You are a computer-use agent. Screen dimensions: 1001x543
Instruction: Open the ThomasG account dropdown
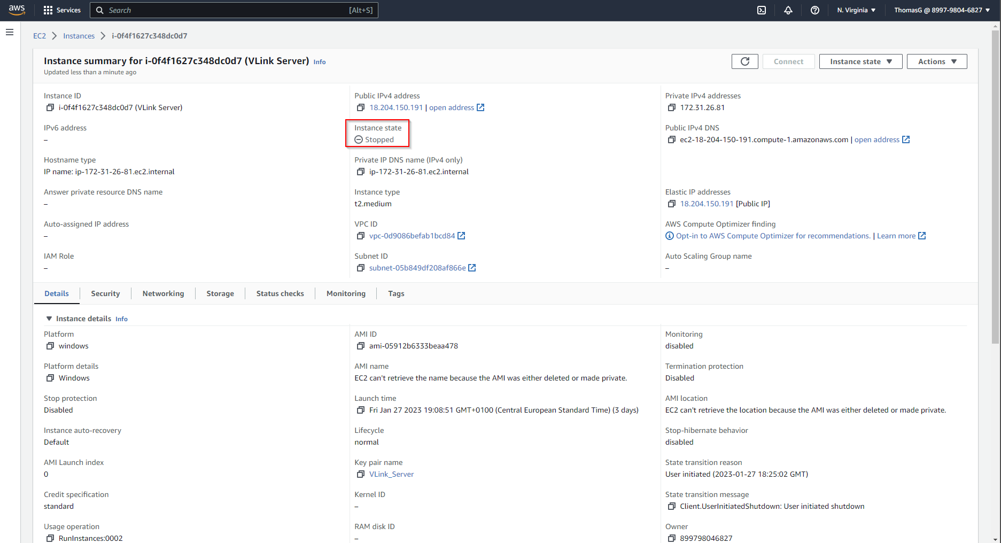point(942,10)
